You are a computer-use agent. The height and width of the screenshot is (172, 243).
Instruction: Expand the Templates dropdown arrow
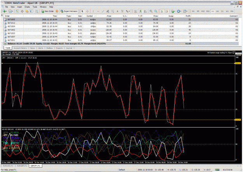pyautogui.click(x=187, y=11)
